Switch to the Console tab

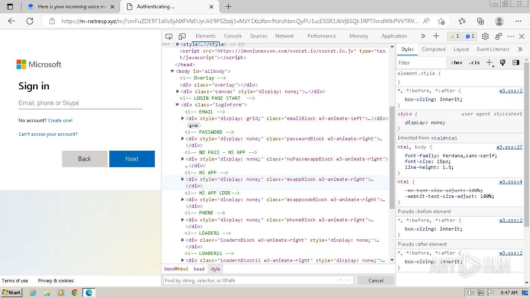(233, 36)
